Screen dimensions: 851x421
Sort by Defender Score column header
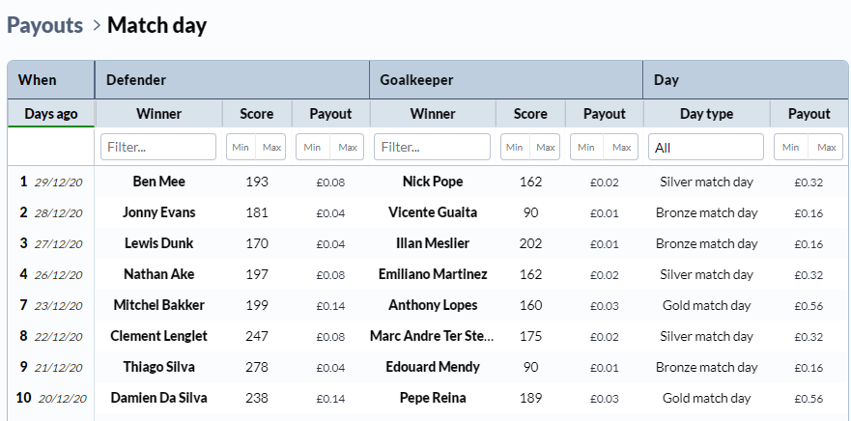(257, 113)
